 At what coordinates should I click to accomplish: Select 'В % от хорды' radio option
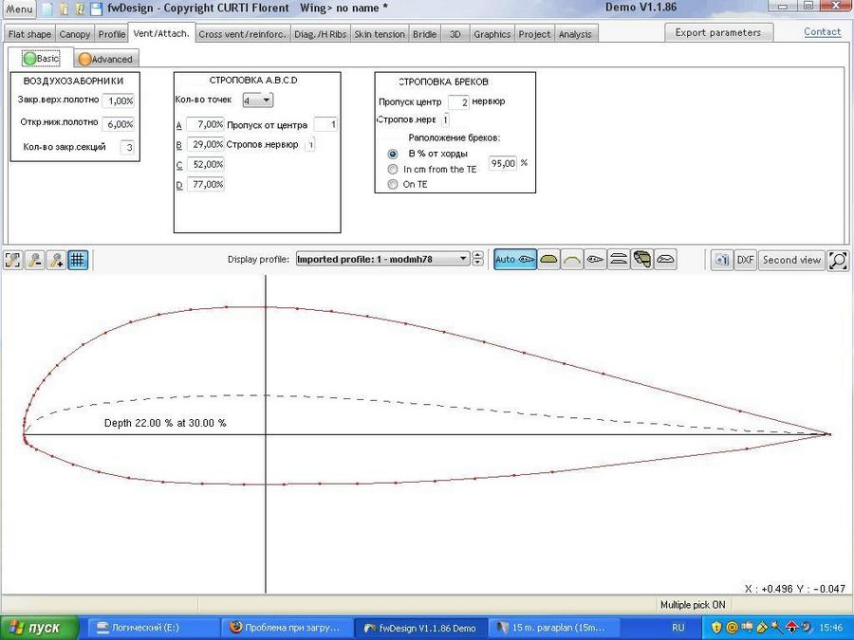(393, 154)
